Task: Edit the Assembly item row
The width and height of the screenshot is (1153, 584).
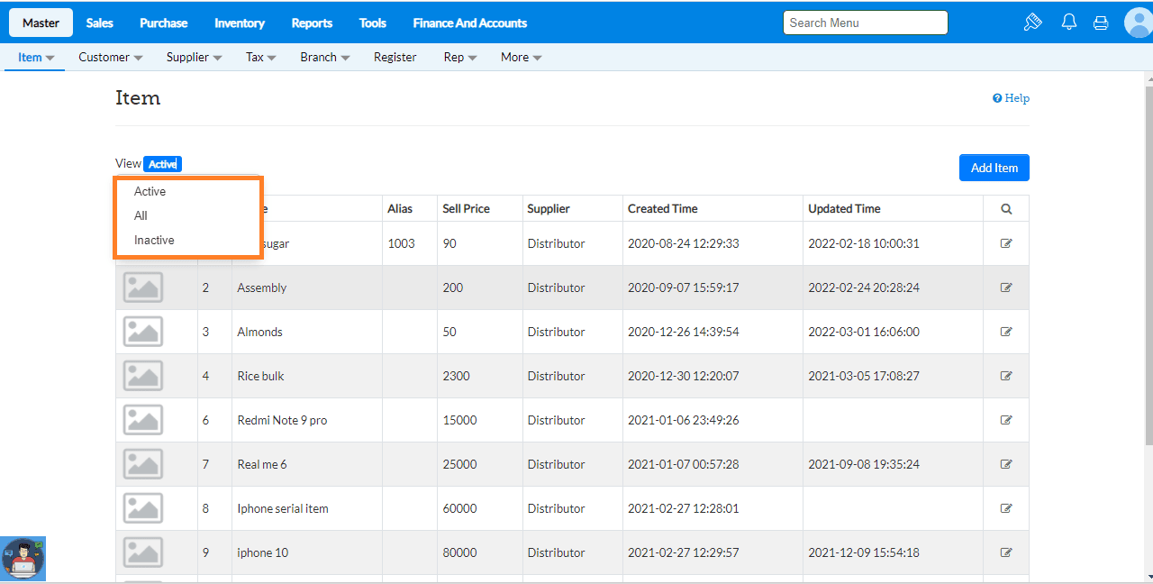Action: click(x=1006, y=287)
